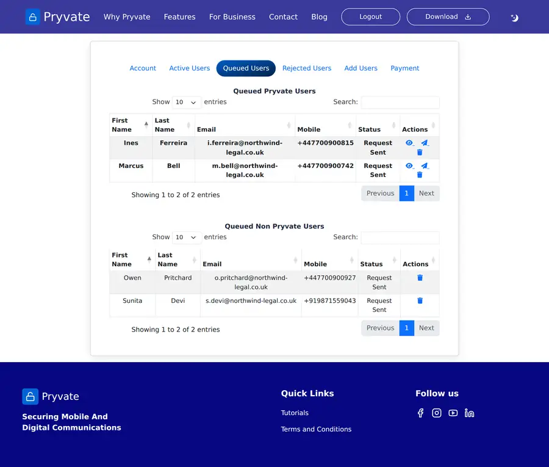Click the view eye icon for Ines Ferreira
The height and width of the screenshot is (467, 549).
click(409, 143)
